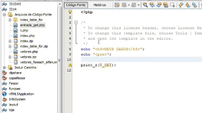The height and width of the screenshot is (113, 202).
Task: Select the index_table_for.zip label
Action: click(34, 46)
